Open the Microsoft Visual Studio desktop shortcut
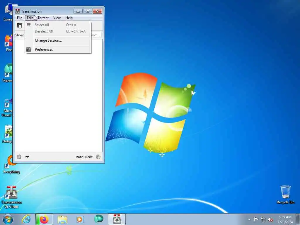The width and height of the screenshot is (300, 225). click(x=7, y=108)
